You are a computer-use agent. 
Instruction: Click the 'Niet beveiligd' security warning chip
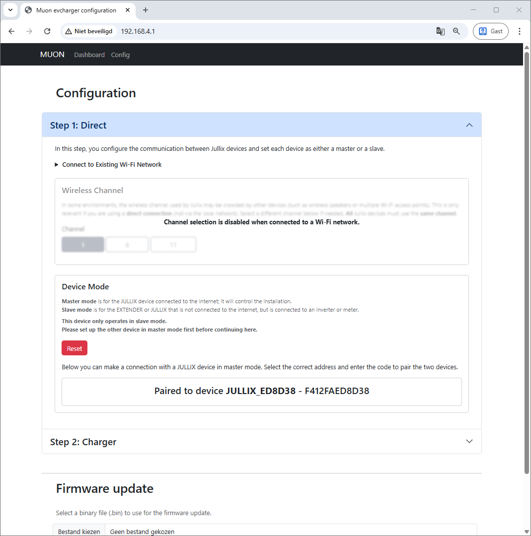[89, 31]
